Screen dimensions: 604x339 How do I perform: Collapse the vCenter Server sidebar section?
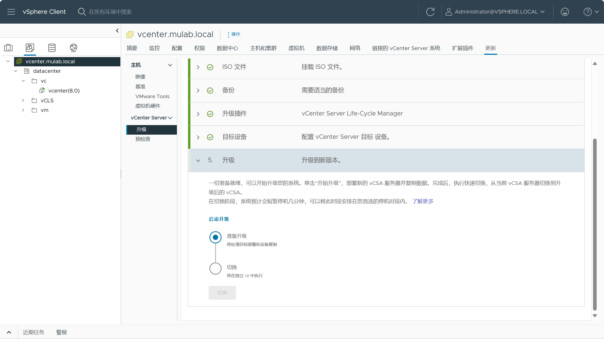coord(170,118)
